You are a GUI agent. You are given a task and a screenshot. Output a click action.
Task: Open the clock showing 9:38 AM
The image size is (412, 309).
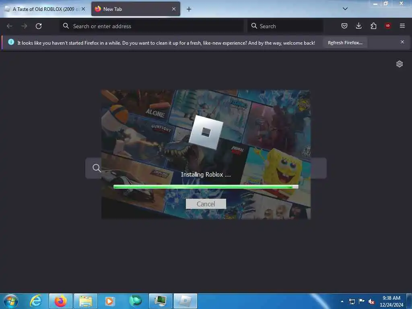pyautogui.click(x=391, y=301)
